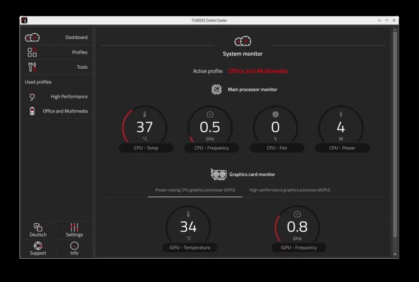419x282 pixels.
Task: Click the iGPU thermometer icon
Action: pos(188,214)
